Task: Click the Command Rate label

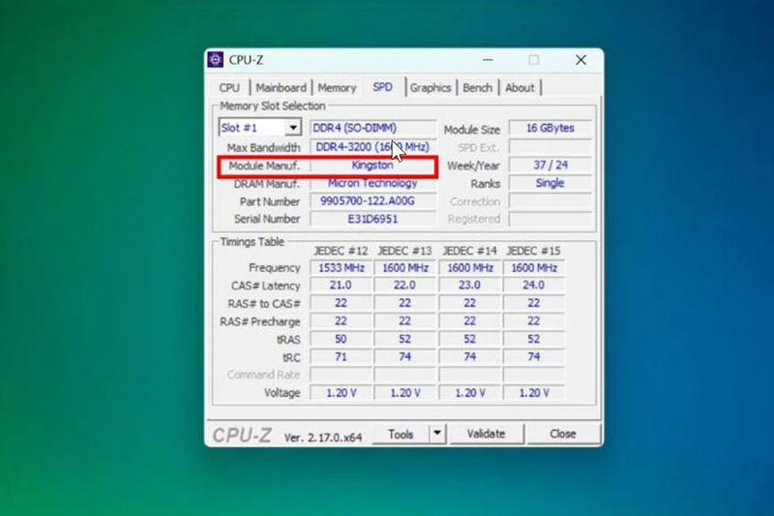Action: click(x=263, y=375)
